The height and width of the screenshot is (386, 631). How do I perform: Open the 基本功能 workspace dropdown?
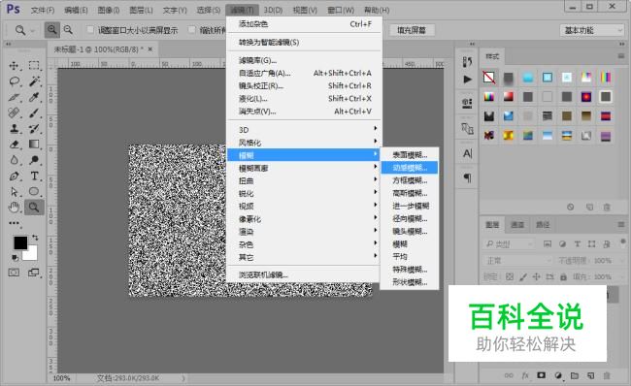click(x=591, y=30)
